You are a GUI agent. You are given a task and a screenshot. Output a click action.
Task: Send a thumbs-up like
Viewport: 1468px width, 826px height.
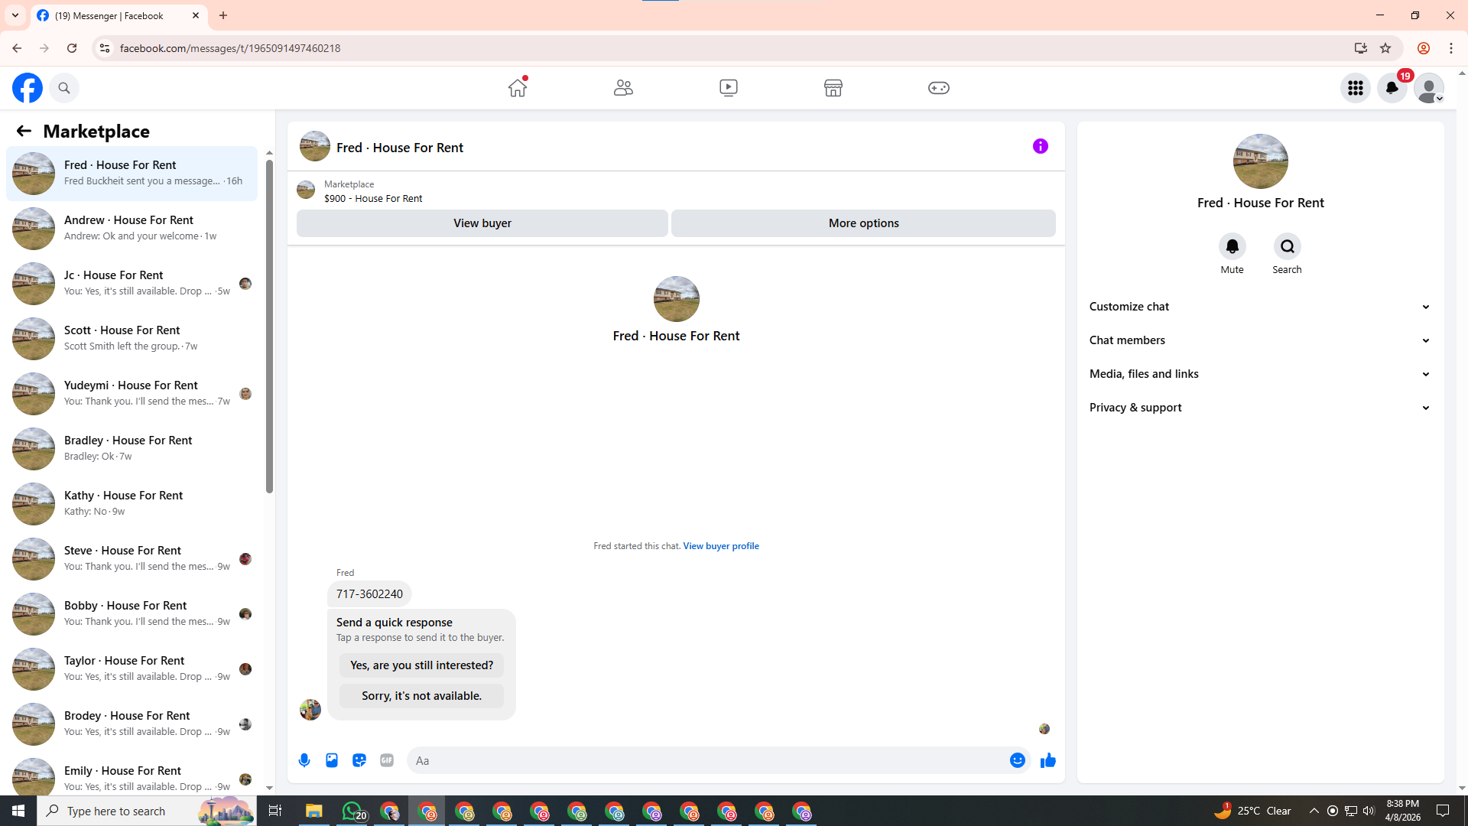click(x=1047, y=760)
